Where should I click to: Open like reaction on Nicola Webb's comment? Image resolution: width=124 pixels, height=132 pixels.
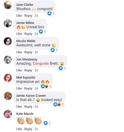click(54, 50)
